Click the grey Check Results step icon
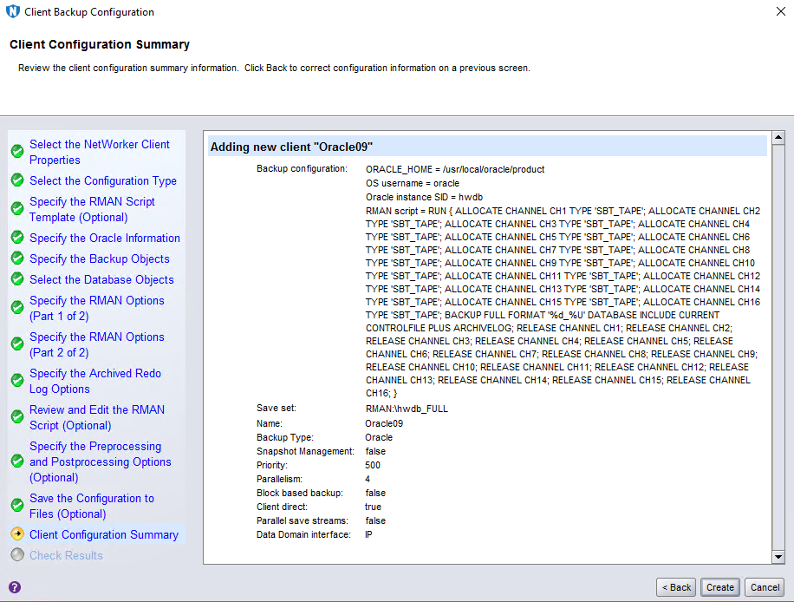 pos(17,555)
